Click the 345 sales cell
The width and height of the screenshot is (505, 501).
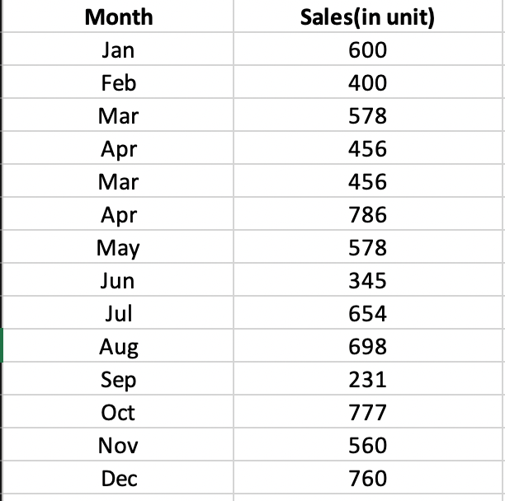[x=366, y=281]
